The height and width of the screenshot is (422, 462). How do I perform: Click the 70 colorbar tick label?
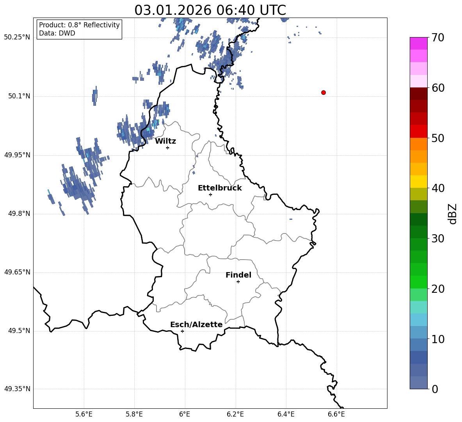click(x=438, y=37)
